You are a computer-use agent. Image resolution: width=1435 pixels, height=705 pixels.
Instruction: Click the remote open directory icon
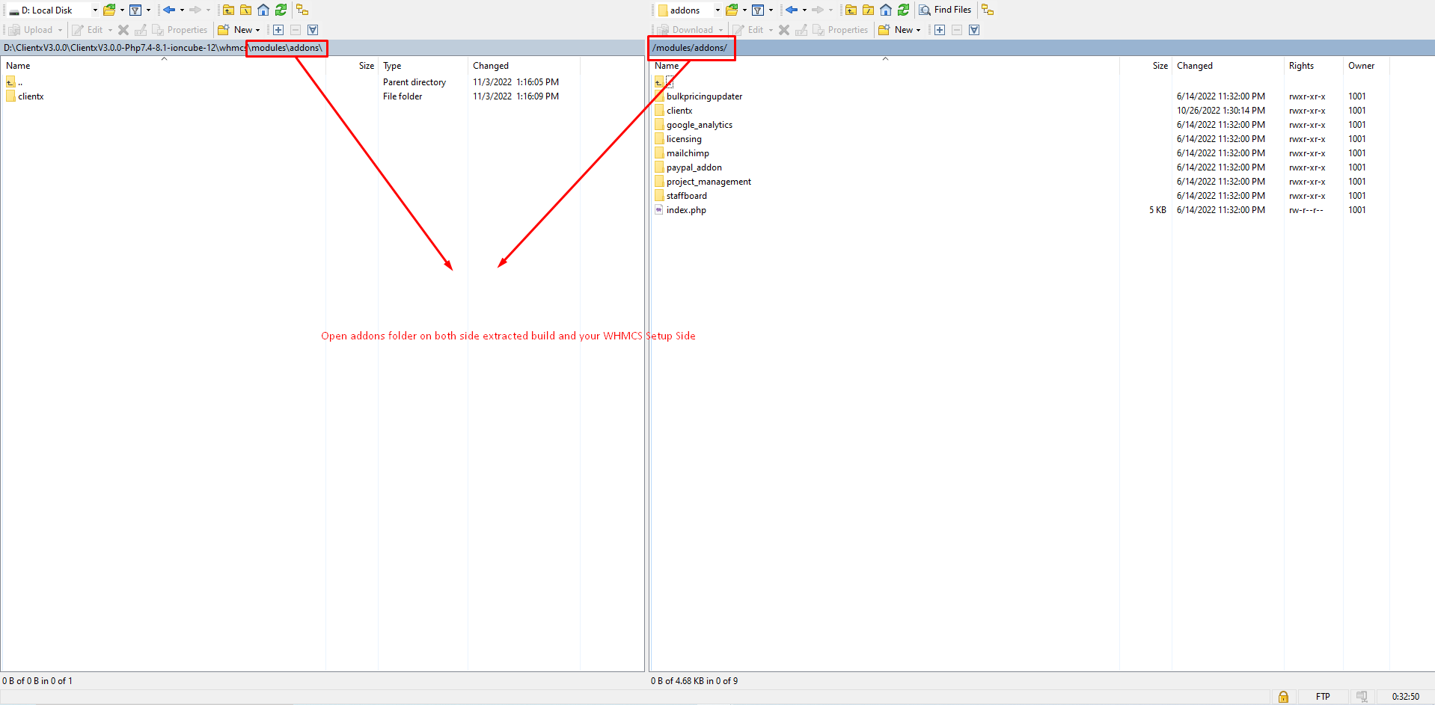pos(732,10)
